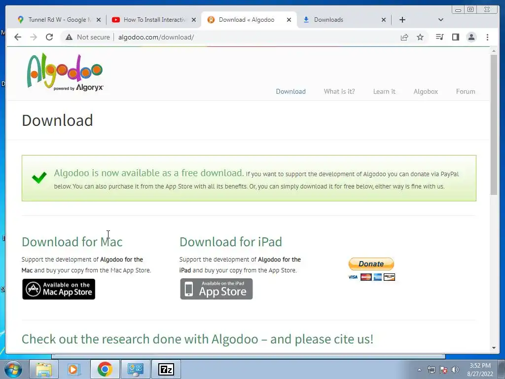Click the browser forward arrow

tap(34, 37)
